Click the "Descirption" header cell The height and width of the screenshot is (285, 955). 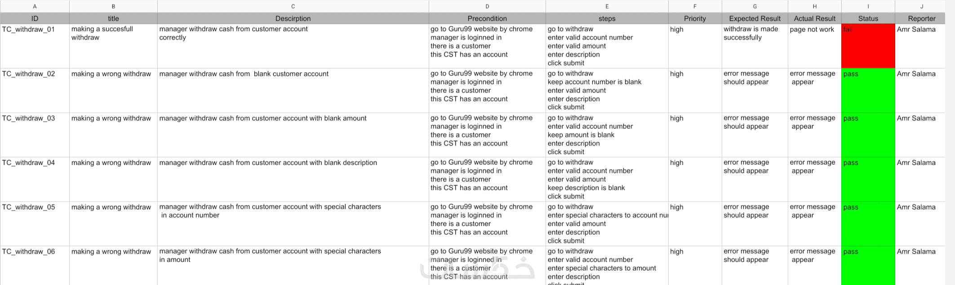pyautogui.click(x=293, y=18)
